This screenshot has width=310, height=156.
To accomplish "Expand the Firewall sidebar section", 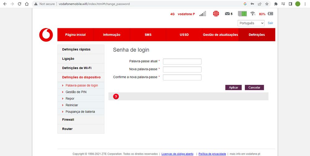I will pos(68,119).
